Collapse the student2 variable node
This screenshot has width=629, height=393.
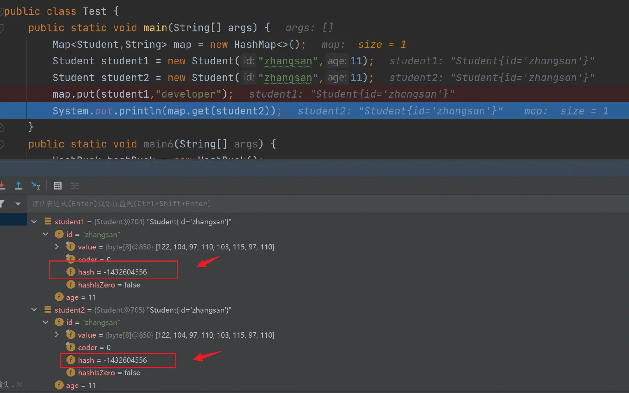pyautogui.click(x=34, y=310)
